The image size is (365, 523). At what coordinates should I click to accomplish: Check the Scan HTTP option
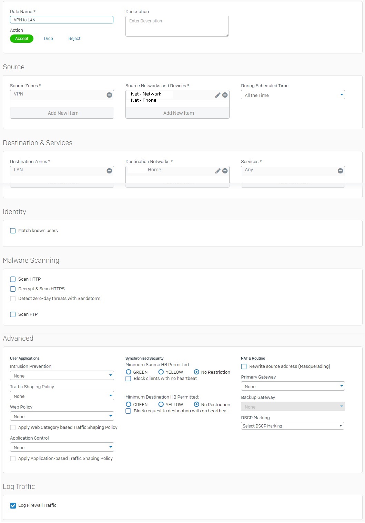point(13,279)
